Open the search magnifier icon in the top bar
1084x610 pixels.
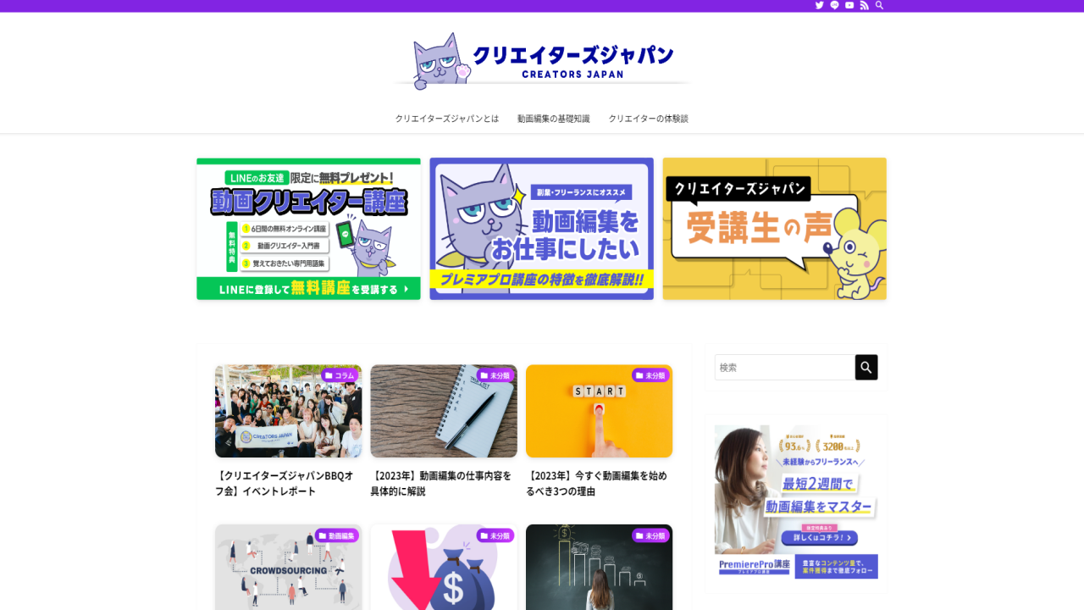click(880, 5)
